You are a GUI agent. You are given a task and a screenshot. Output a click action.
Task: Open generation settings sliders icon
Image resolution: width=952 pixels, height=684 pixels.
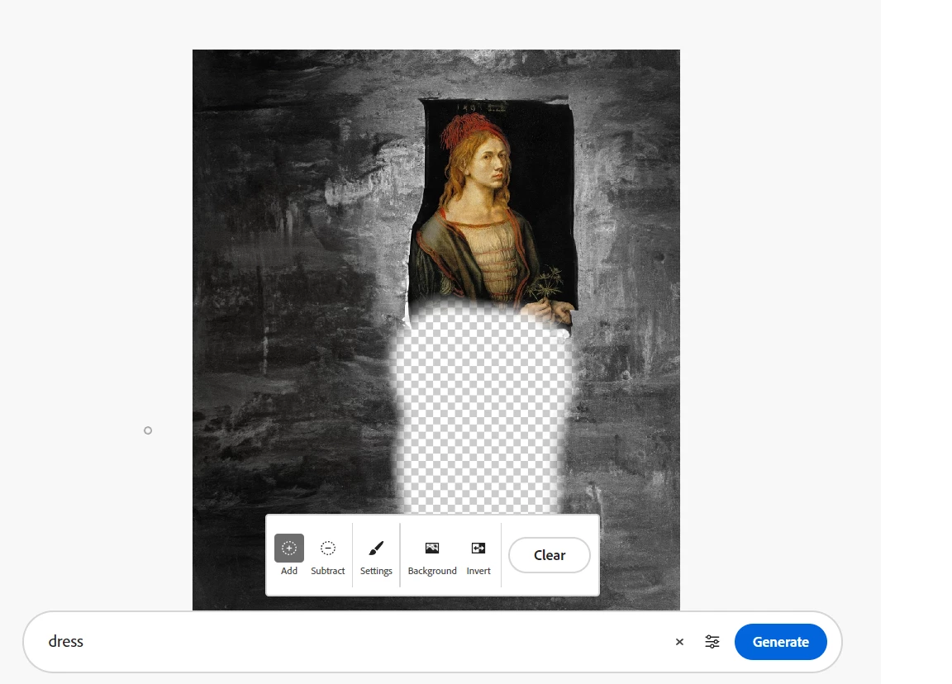(x=712, y=642)
